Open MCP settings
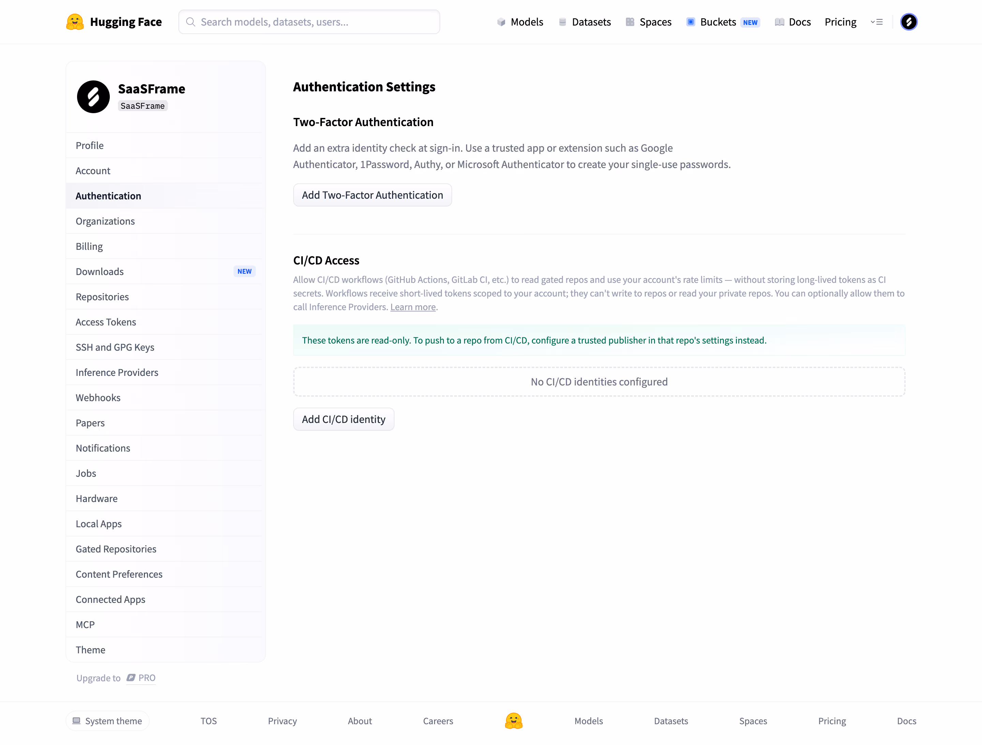The image size is (982, 745). click(166, 625)
